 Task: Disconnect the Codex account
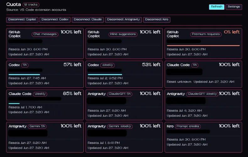[55, 20]
